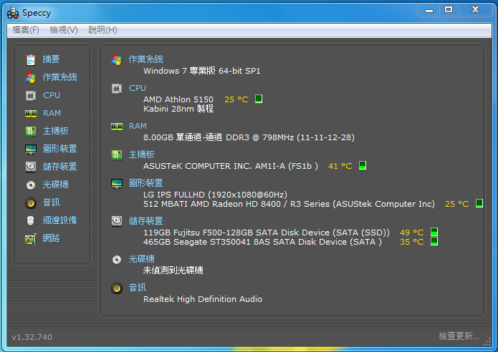
Task: Click the 圖形裝置 heading link in summary
Action: [145, 183]
